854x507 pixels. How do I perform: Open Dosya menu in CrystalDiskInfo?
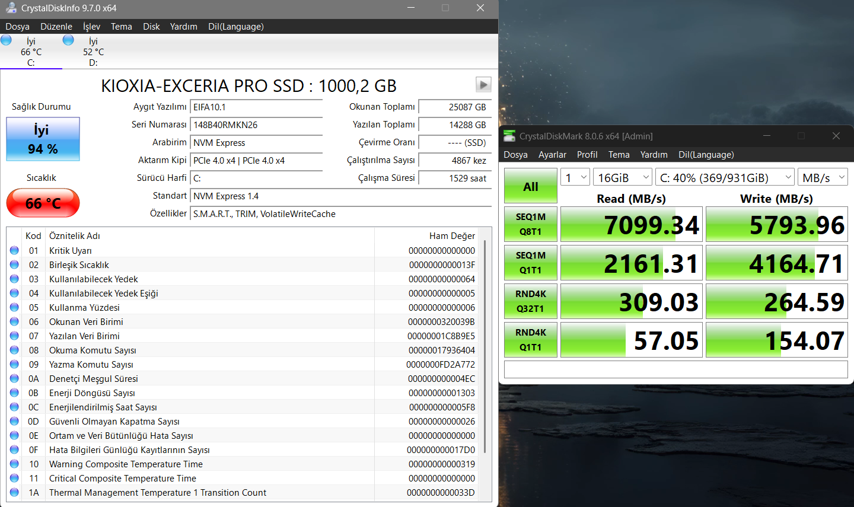click(x=17, y=26)
